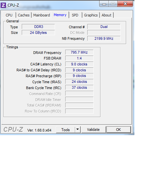The height and width of the screenshot is (169, 168).
Task: Click the empty Command Rate field
Action: 79,93
